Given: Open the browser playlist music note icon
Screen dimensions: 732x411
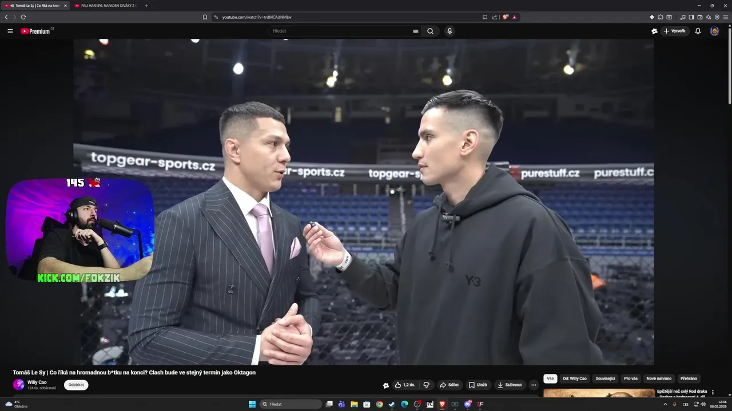Looking at the screenshot, I should tap(683, 17).
